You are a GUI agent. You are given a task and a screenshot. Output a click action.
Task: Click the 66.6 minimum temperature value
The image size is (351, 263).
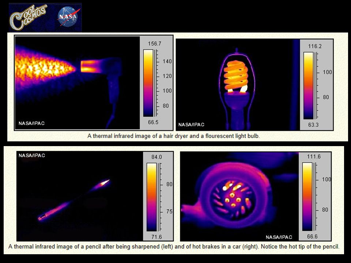point(312,237)
